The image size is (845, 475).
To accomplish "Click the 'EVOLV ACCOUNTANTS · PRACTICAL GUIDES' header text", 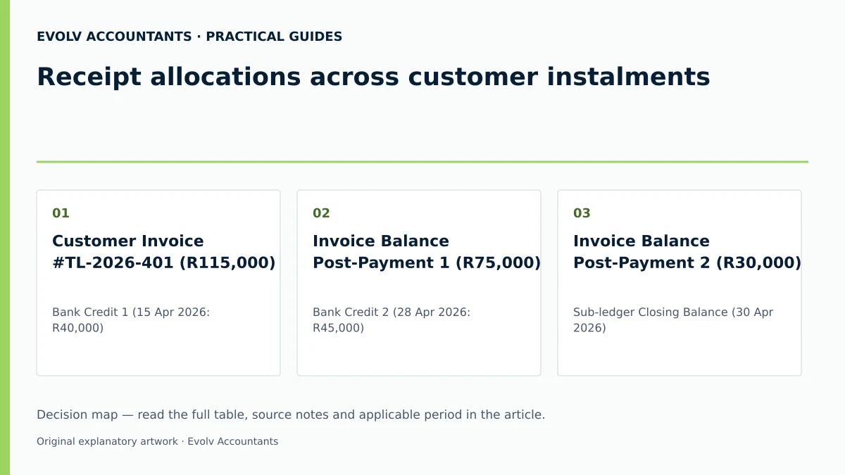I will 189,37.
